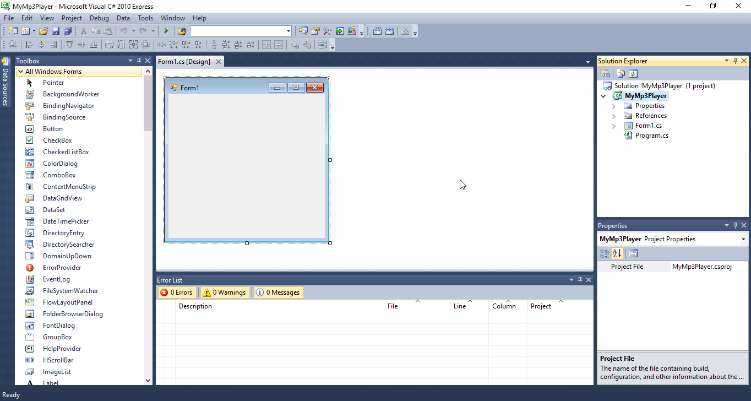
Task: Open the File menu
Action: (9, 18)
